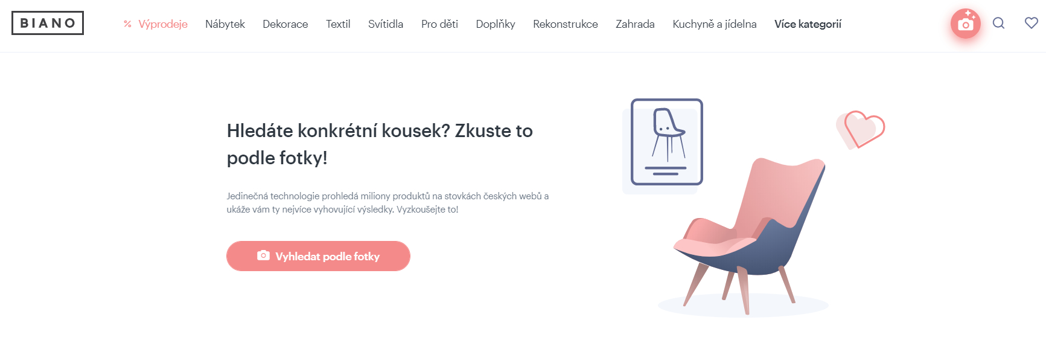Select the Textil menu item
The image size is (1046, 343).
coord(338,24)
